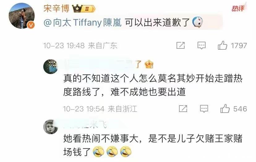The image size is (256, 162).
Task: Like the reply with 546 likes
Action: tap(225, 109)
